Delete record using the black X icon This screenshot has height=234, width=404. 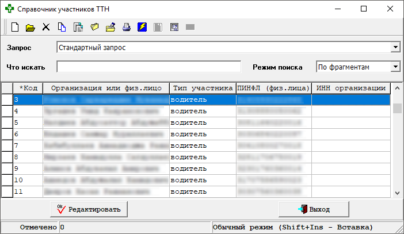[46, 27]
